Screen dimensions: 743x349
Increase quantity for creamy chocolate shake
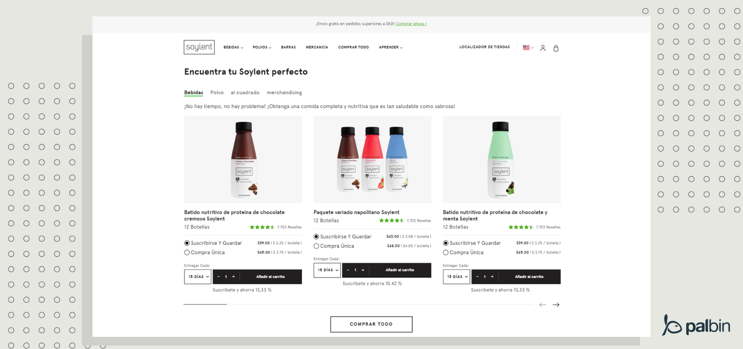point(233,277)
